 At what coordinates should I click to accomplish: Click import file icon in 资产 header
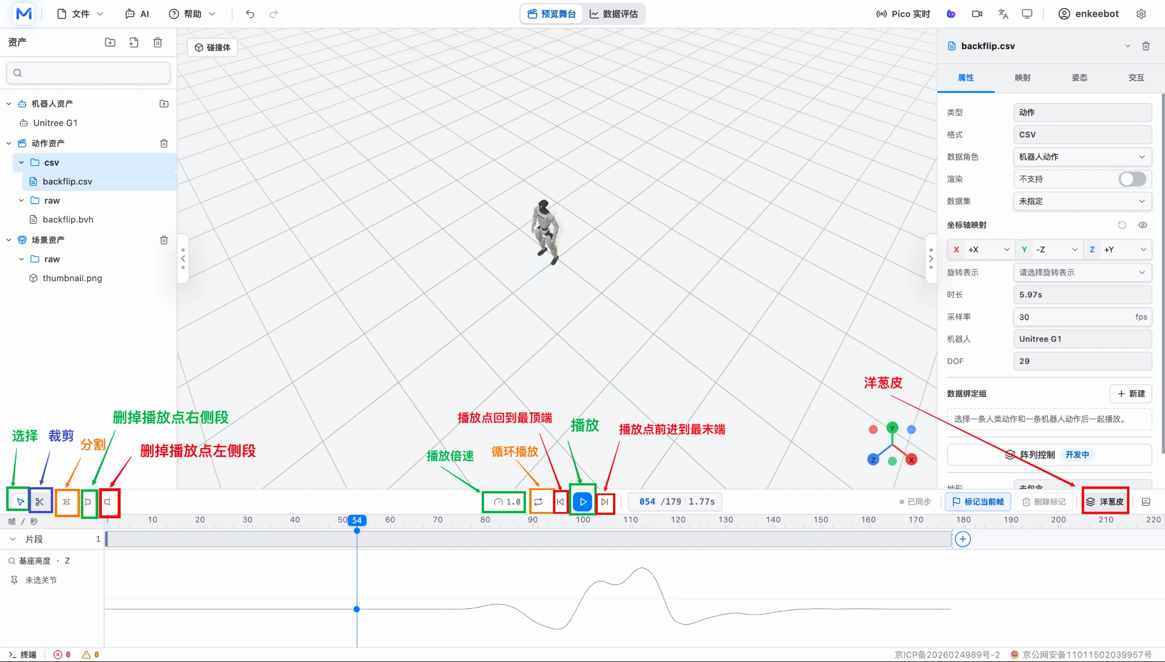coord(134,42)
